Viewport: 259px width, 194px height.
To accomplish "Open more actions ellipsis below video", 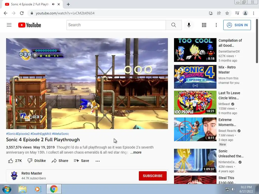I will pos(98,161).
